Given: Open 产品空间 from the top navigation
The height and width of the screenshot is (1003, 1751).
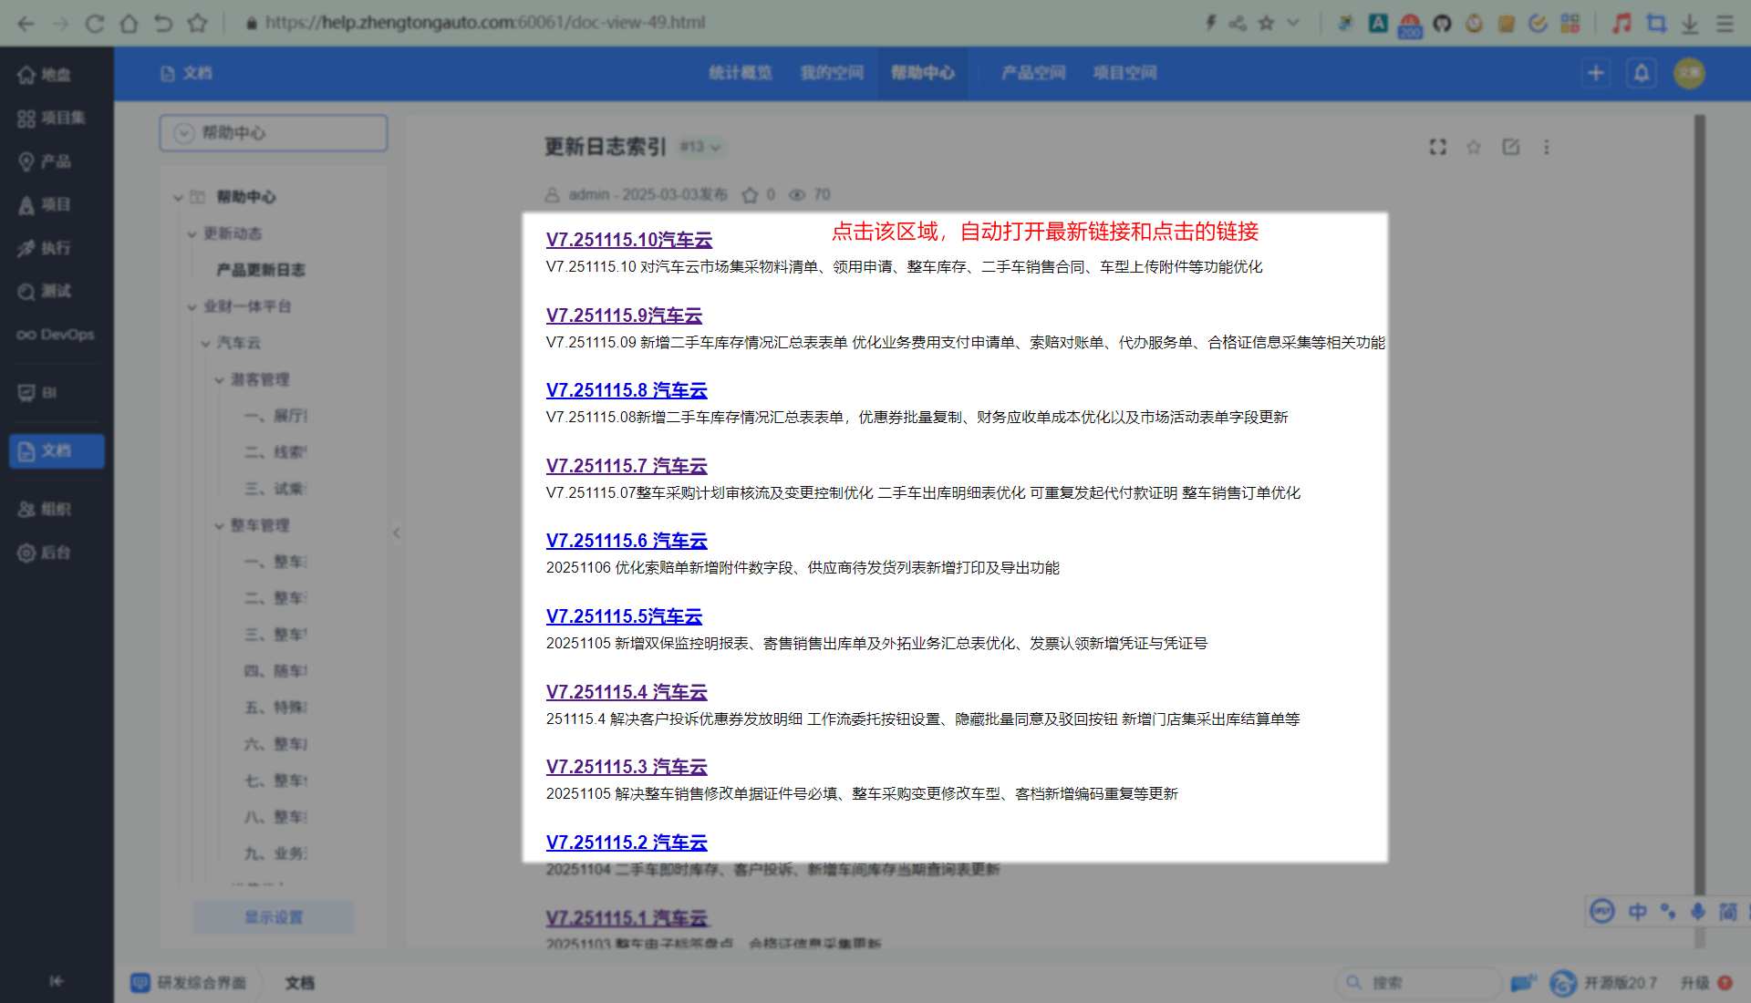Looking at the screenshot, I should (1031, 73).
